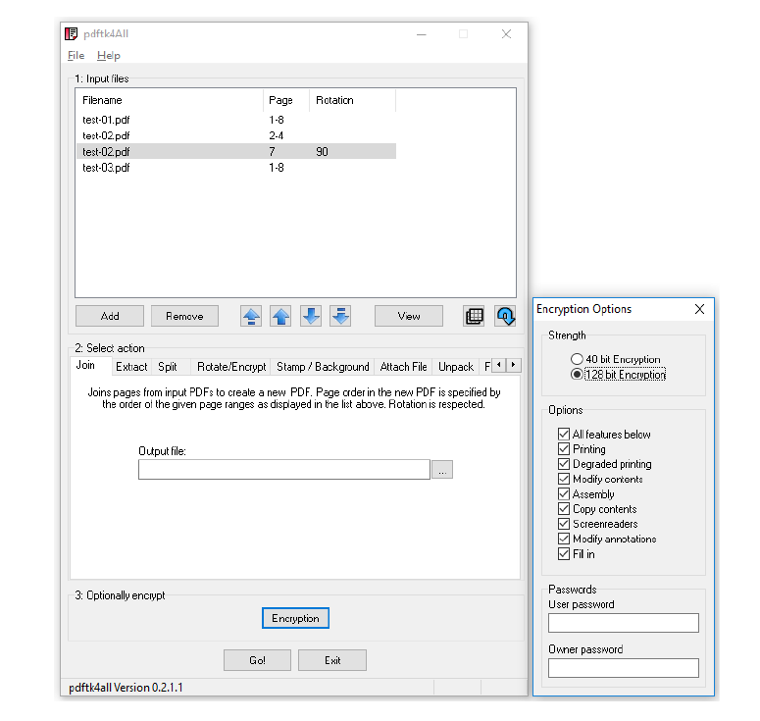Click the Add button
This screenshot has width=760, height=721.
(110, 316)
